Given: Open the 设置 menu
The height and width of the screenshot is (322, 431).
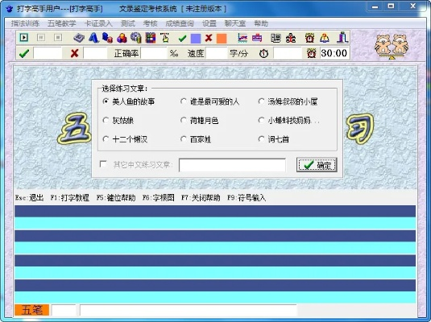Looking at the screenshot, I should (x=209, y=23).
